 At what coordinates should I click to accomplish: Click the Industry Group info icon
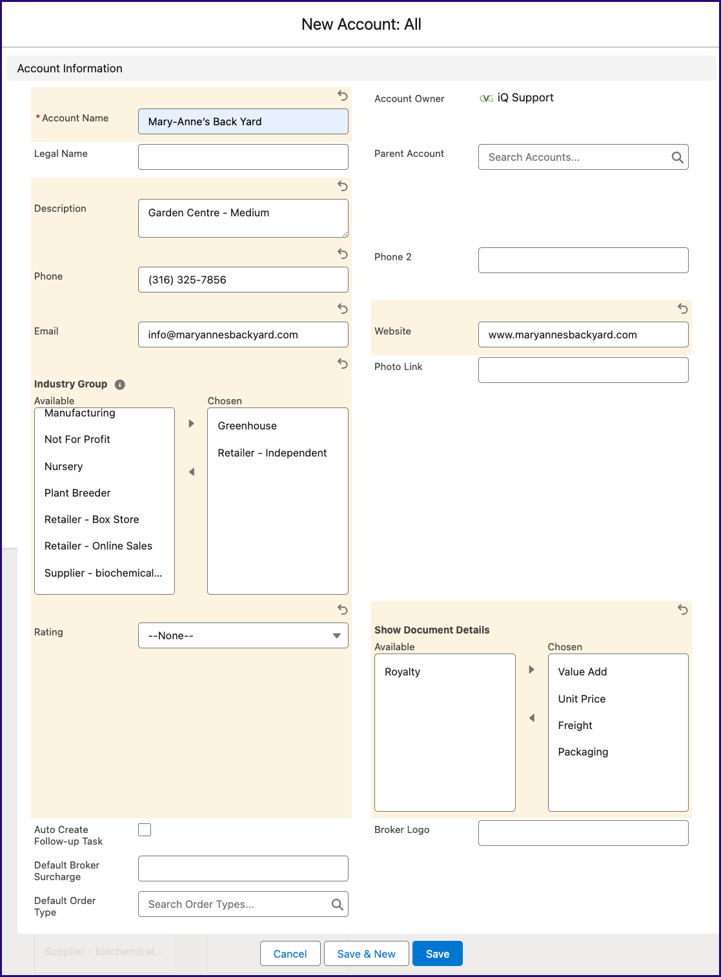click(120, 384)
